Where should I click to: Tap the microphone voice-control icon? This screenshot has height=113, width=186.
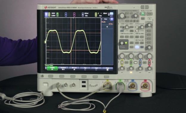coord(109,14)
